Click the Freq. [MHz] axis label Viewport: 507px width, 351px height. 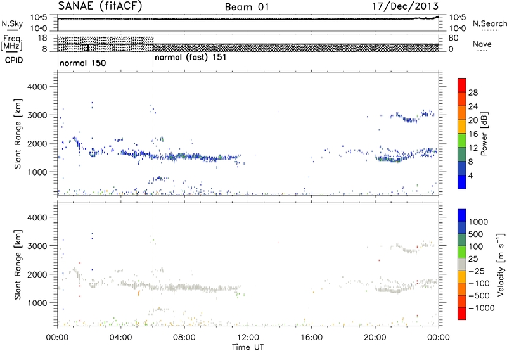pos(11,42)
